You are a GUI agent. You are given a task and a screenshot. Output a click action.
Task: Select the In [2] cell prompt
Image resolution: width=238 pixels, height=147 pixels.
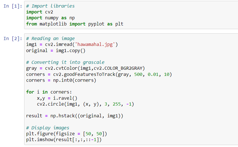tap(13, 39)
